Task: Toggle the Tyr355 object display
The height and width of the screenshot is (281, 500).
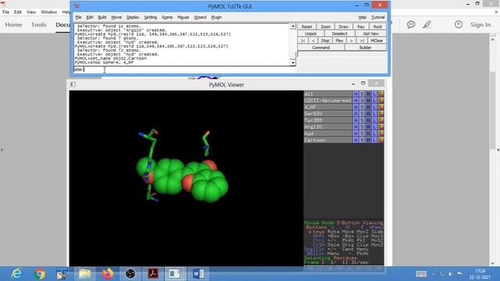Action: tap(328, 120)
